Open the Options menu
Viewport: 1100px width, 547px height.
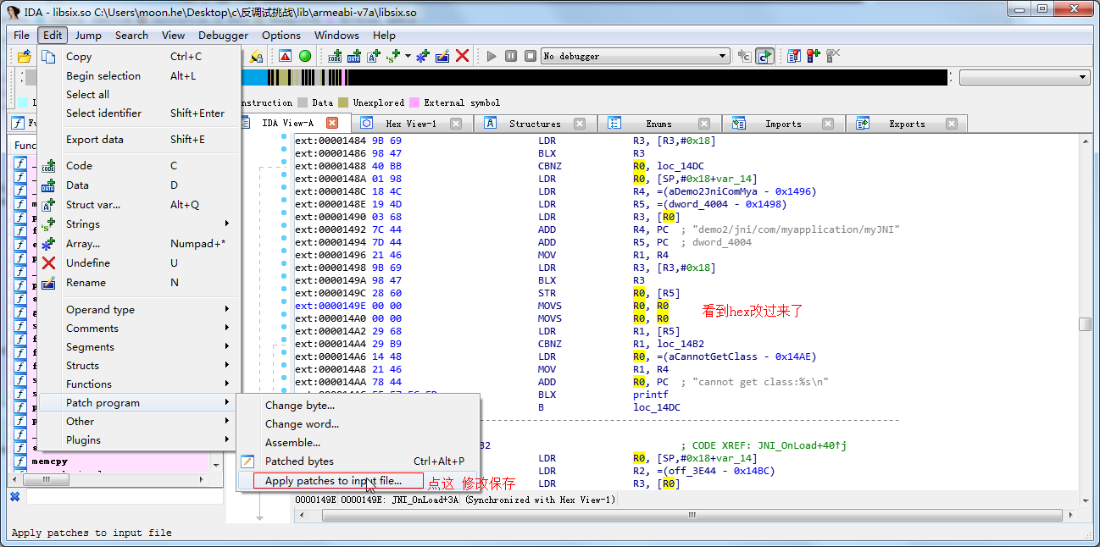[281, 35]
